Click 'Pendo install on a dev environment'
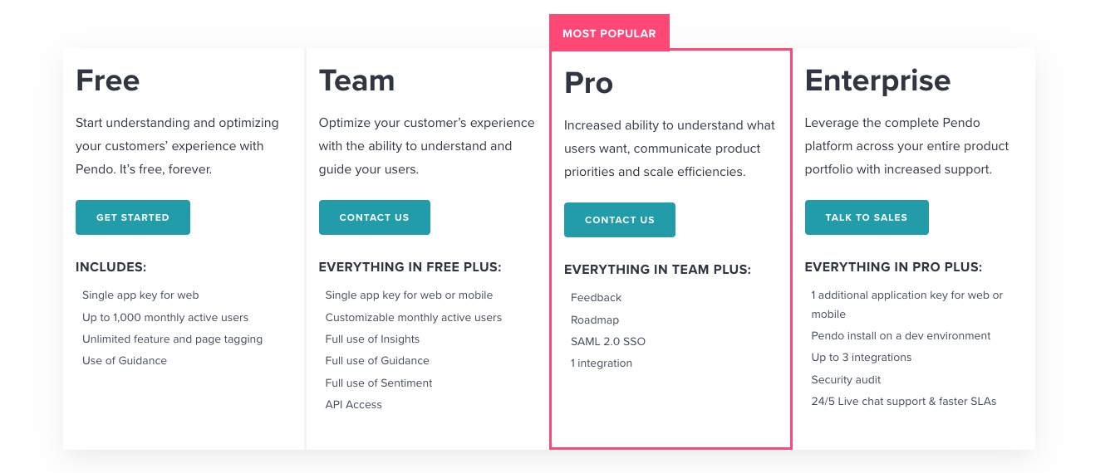Viewport: 1115px width, 473px height. 901,336
